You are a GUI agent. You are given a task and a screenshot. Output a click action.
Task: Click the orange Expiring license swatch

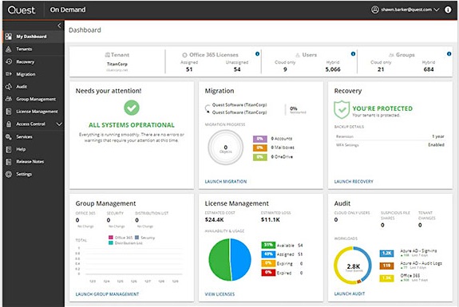tap(268, 263)
